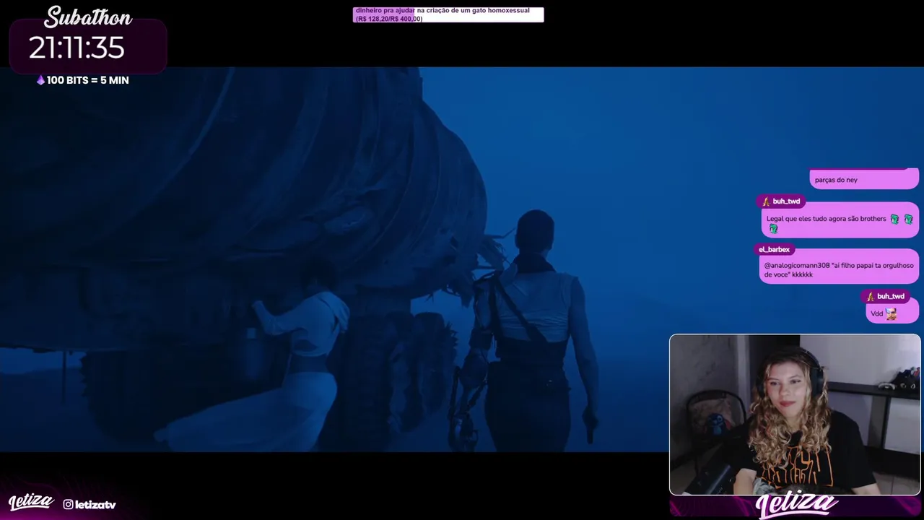Click the subathon countdown timer 21:11:35
The height and width of the screenshot is (520, 924).
point(77,48)
